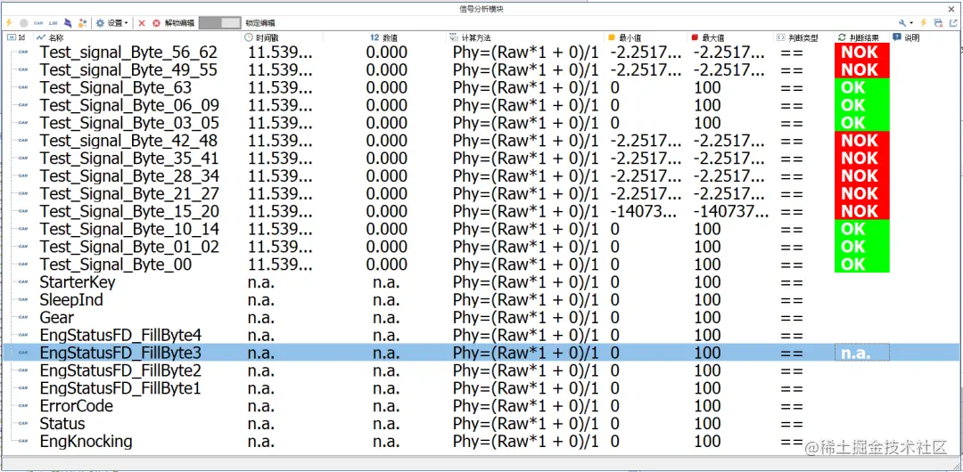Open the wrench tools dropdown at right
The width and height of the screenshot is (963, 472).
tap(908, 23)
